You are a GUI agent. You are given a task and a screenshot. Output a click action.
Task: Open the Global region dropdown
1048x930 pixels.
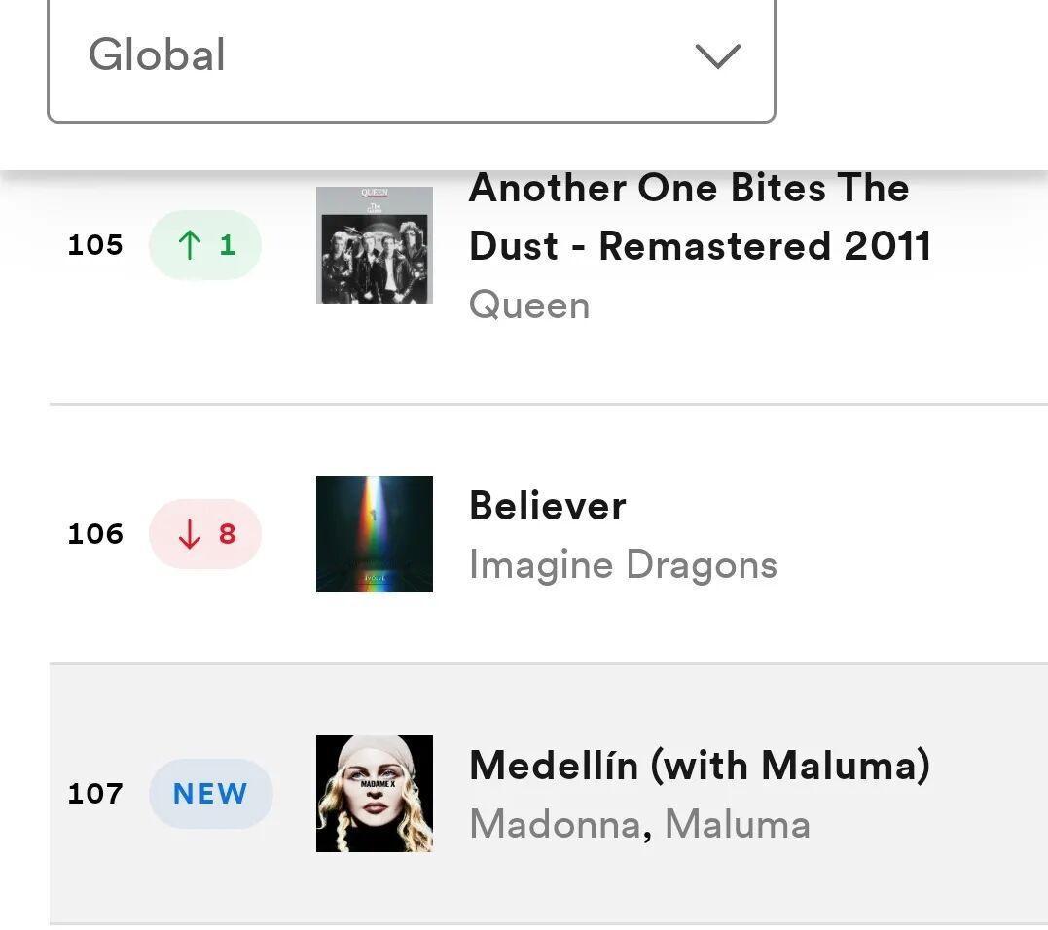click(409, 56)
